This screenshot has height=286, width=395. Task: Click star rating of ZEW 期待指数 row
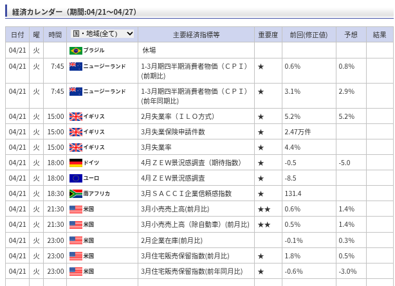coord(261,163)
